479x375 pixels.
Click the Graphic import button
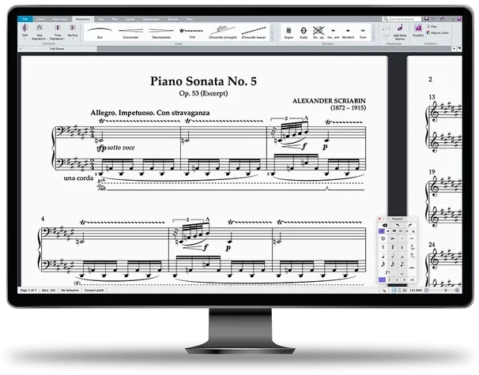tap(418, 31)
